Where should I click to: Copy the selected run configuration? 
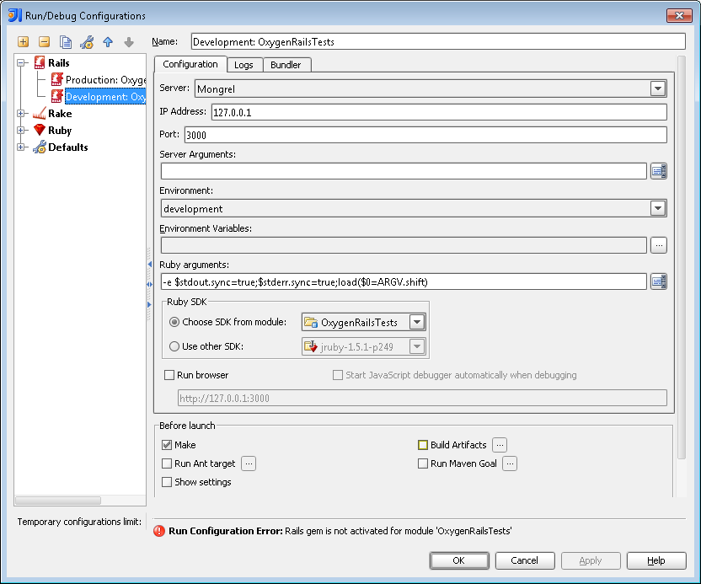(x=66, y=40)
